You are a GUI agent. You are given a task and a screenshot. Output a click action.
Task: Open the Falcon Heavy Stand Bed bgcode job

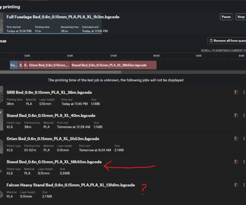pyautogui.click(x=71, y=185)
